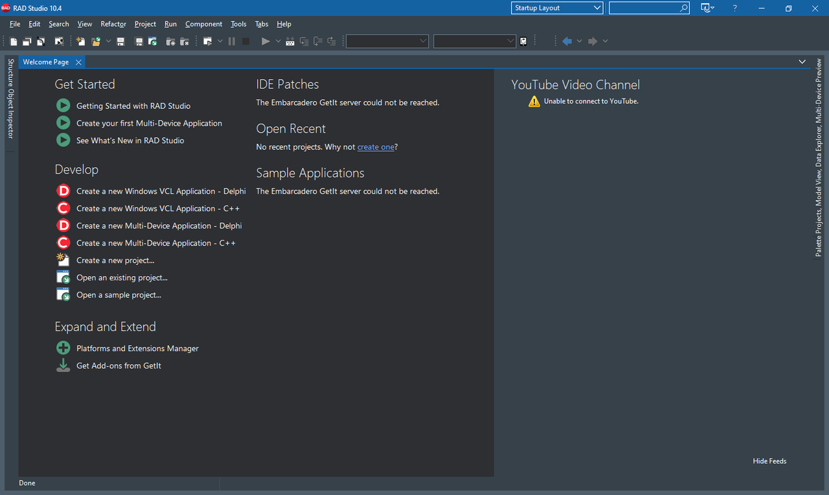Image resolution: width=829 pixels, height=495 pixels.
Task: Click the Pause toolbar button
Action: [232, 41]
